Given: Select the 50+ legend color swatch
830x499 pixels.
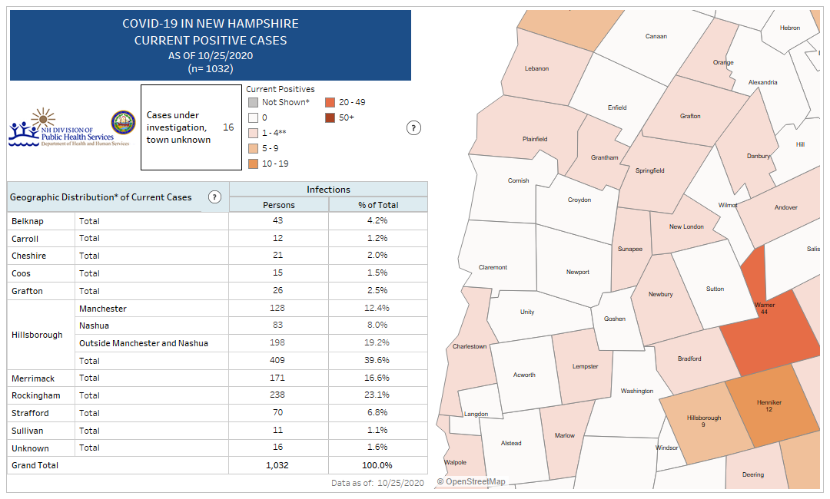Looking at the screenshot, I should click(329, 117).
